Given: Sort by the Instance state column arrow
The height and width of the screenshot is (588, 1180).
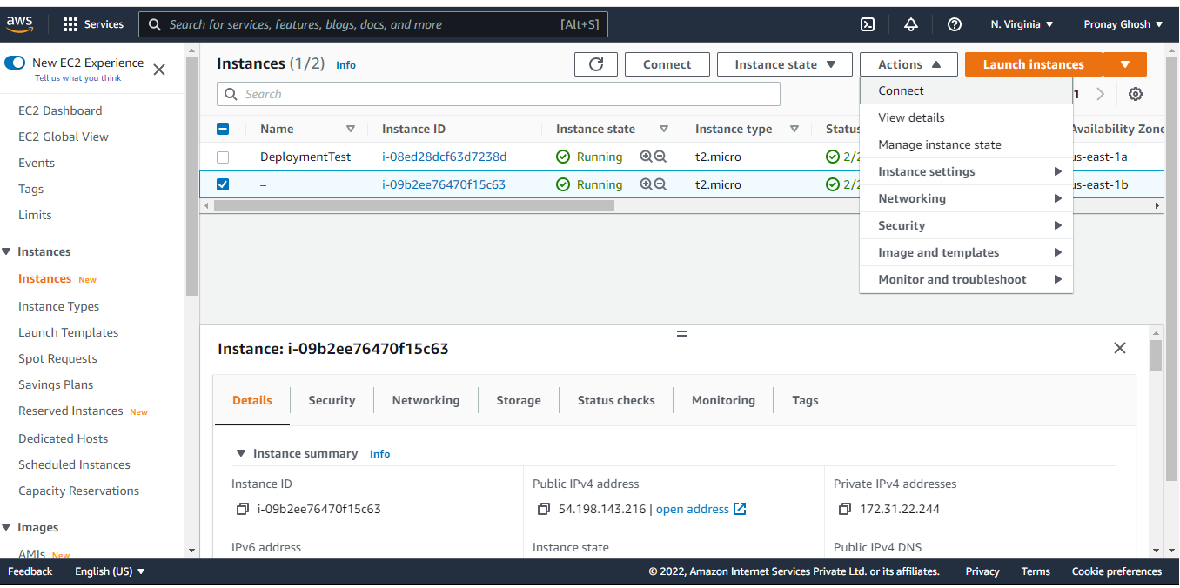Looking at the screenshot, I should (664, 129).
